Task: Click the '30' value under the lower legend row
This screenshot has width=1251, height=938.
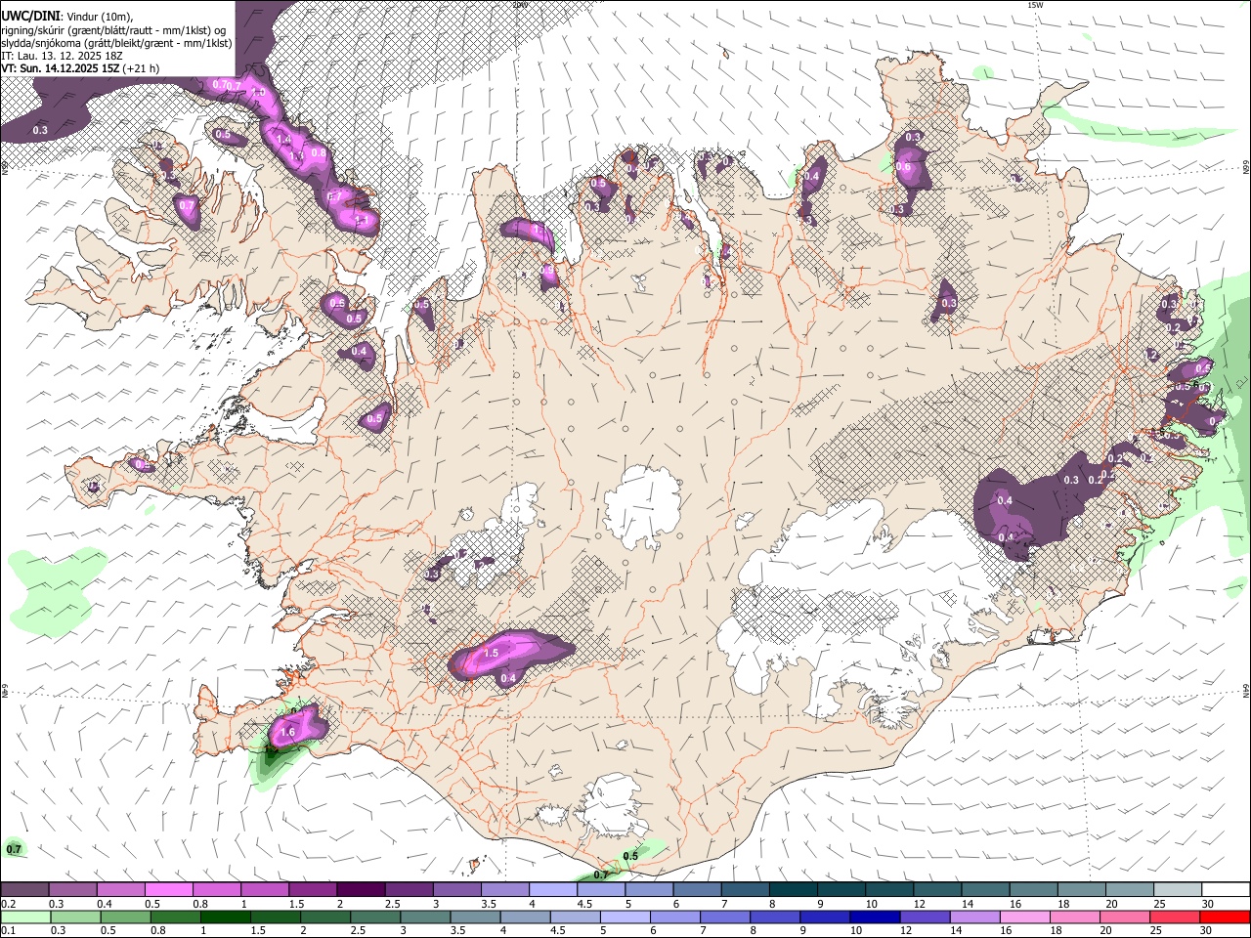Action: [1205, 931]
